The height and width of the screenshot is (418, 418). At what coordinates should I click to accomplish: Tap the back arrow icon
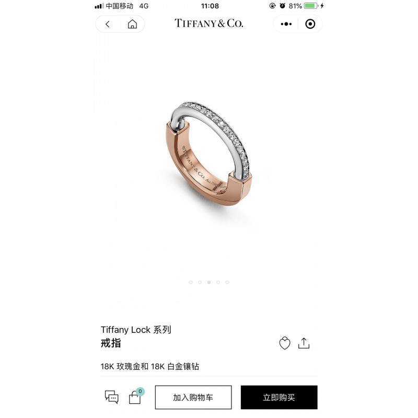pos(108,24)
